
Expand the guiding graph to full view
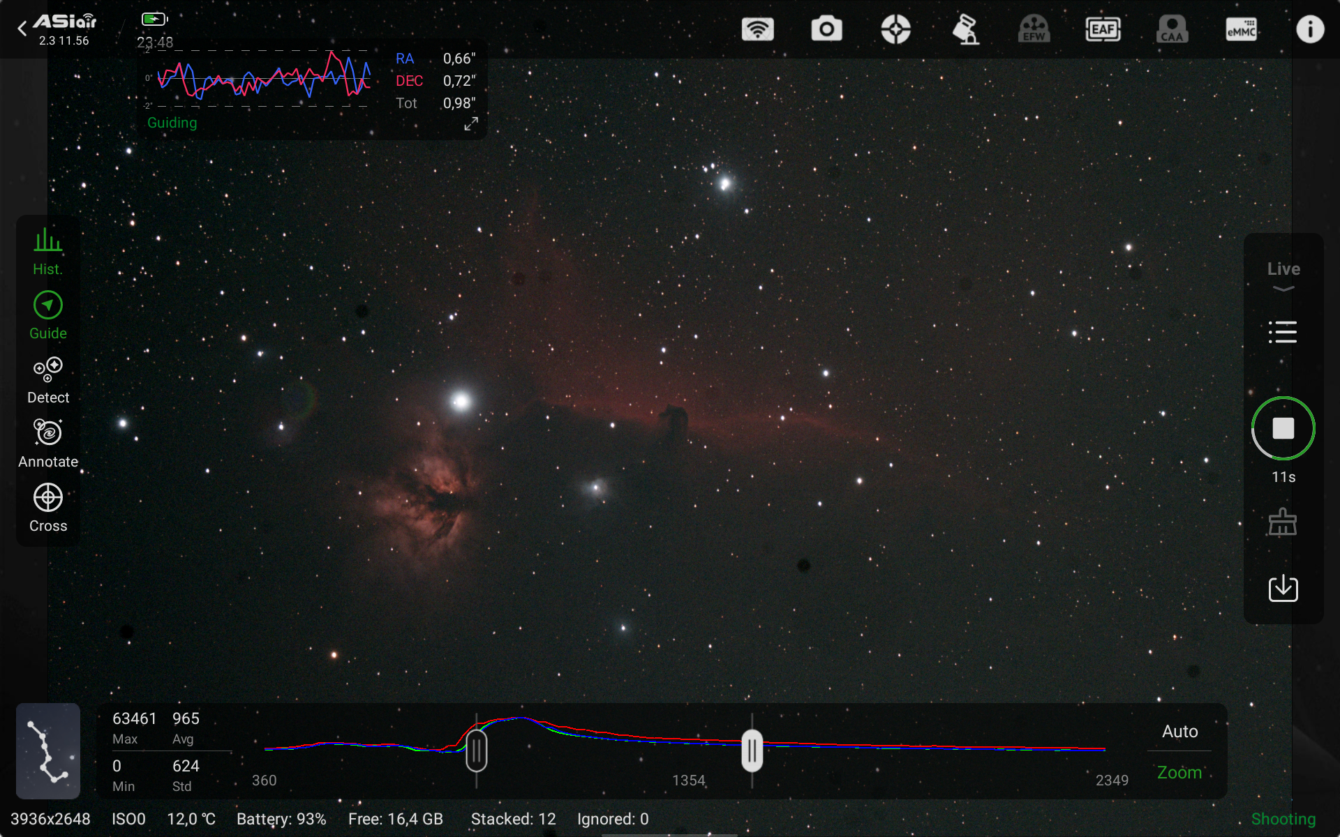(471, 124)
